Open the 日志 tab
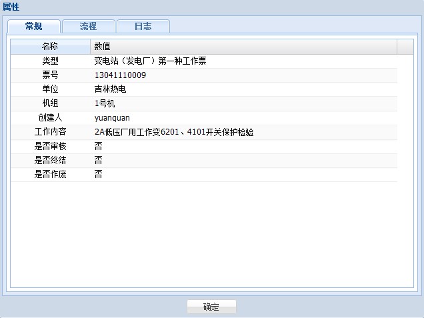 coord(143,27)
